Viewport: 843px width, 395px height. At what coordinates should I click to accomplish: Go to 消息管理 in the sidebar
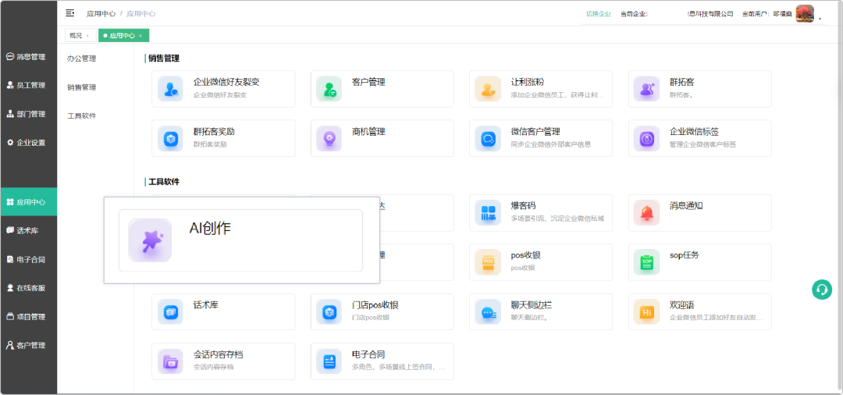coord(26,56)
